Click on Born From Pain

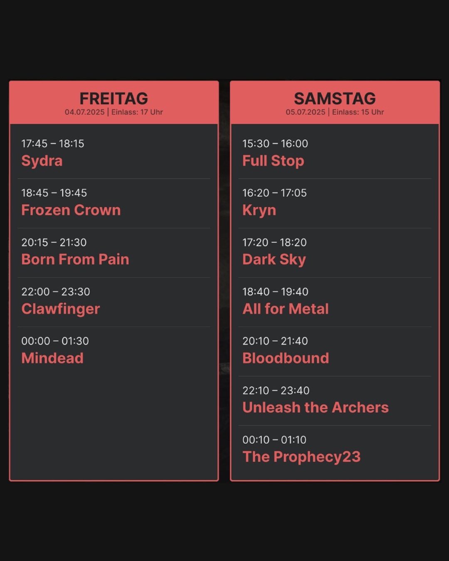pos(75,259)
